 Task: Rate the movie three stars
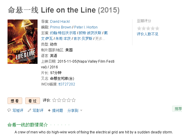(x=64, y=100)
